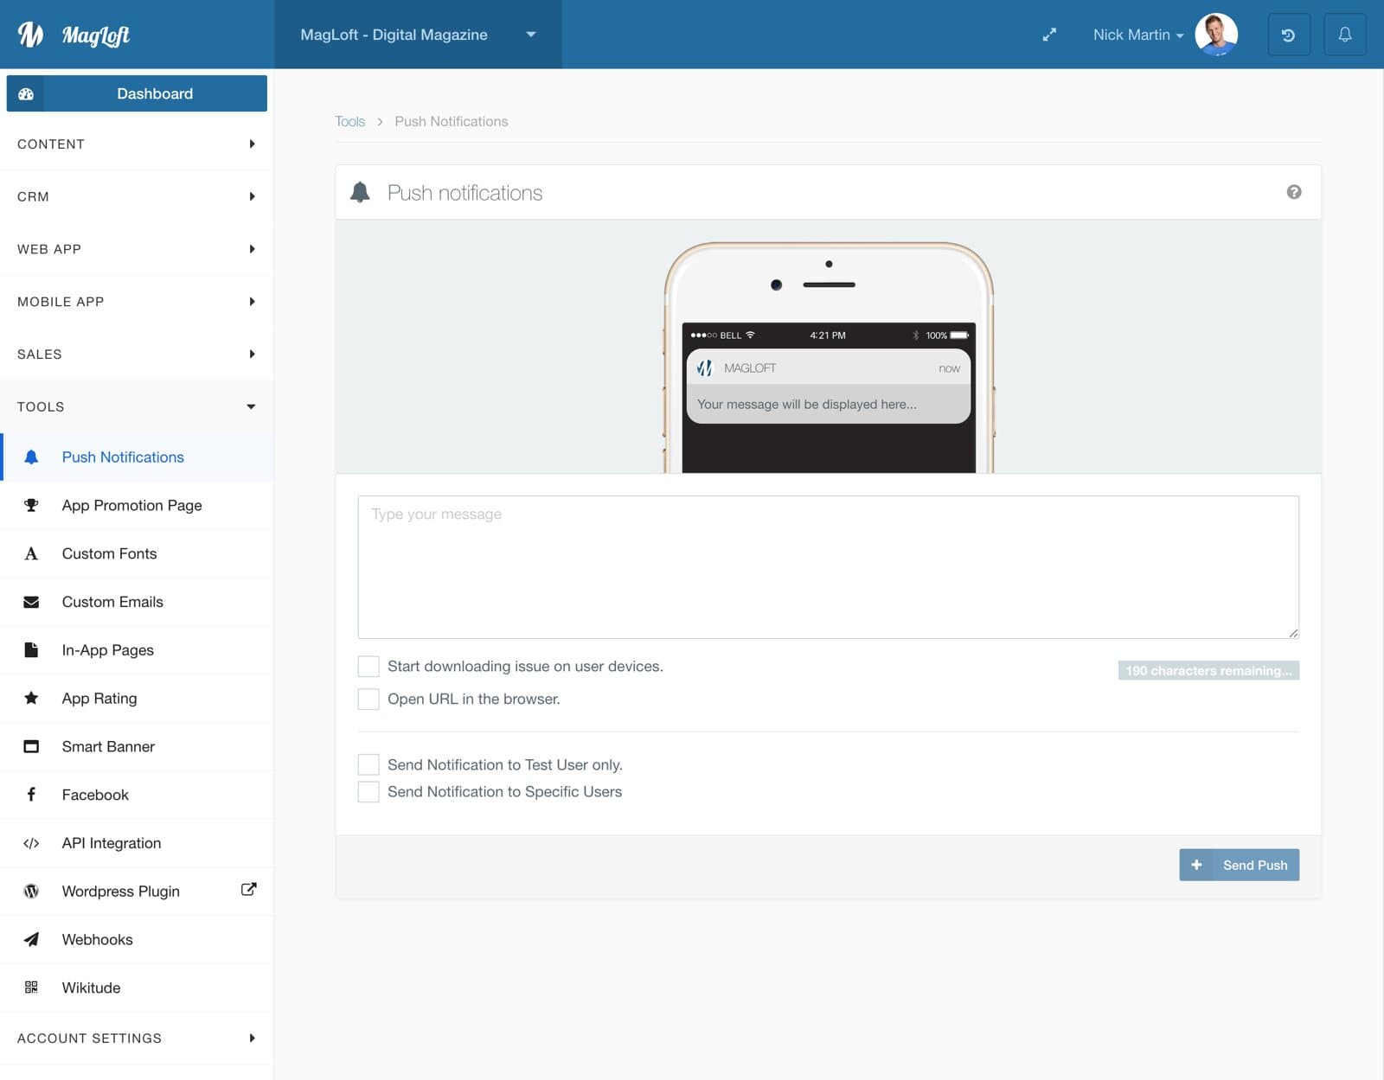Click the Webhooks paper plane icon

coord(31,939)
